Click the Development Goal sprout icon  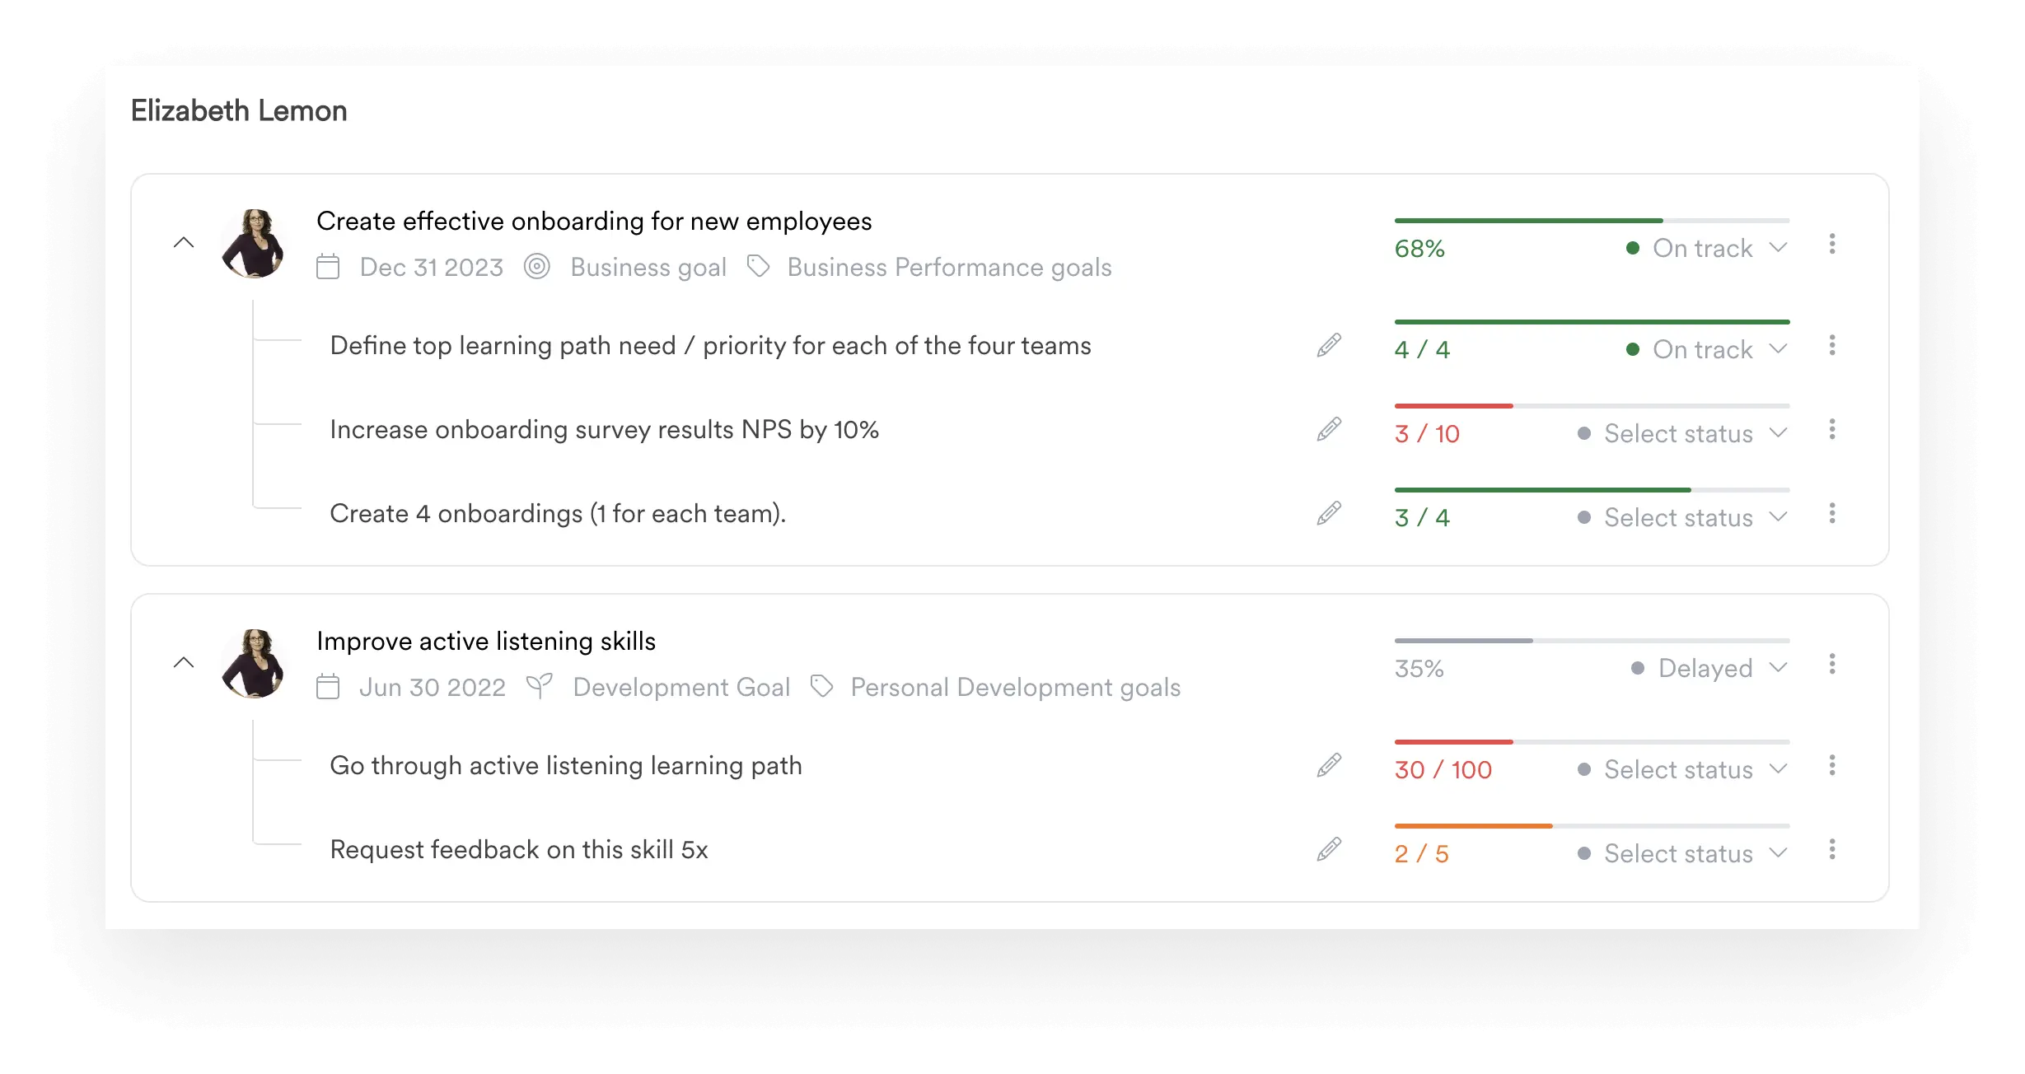[540, 686]
